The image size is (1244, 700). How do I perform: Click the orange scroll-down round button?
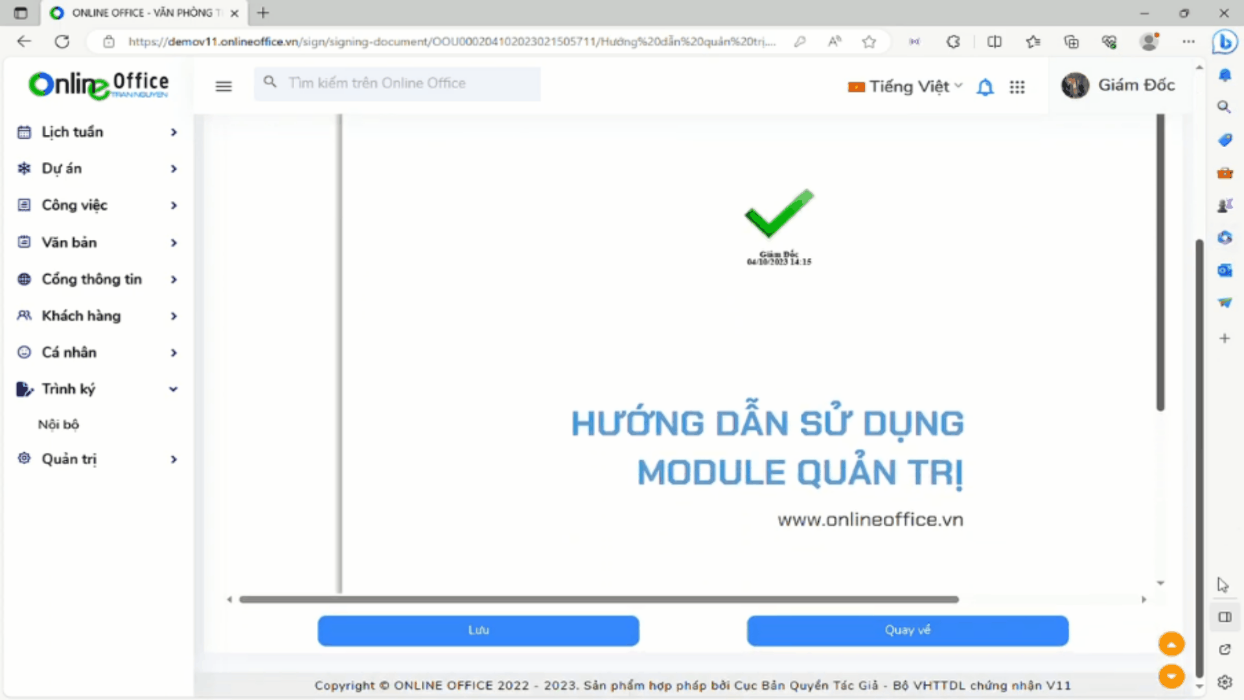(1171, 676)
